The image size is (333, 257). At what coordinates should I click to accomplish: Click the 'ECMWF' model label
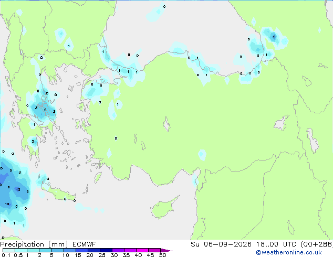(x=85, y=244)
